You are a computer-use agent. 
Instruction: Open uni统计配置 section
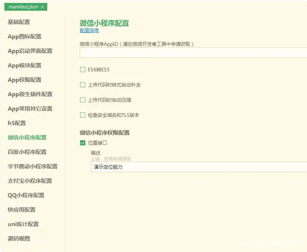[23, 224]
